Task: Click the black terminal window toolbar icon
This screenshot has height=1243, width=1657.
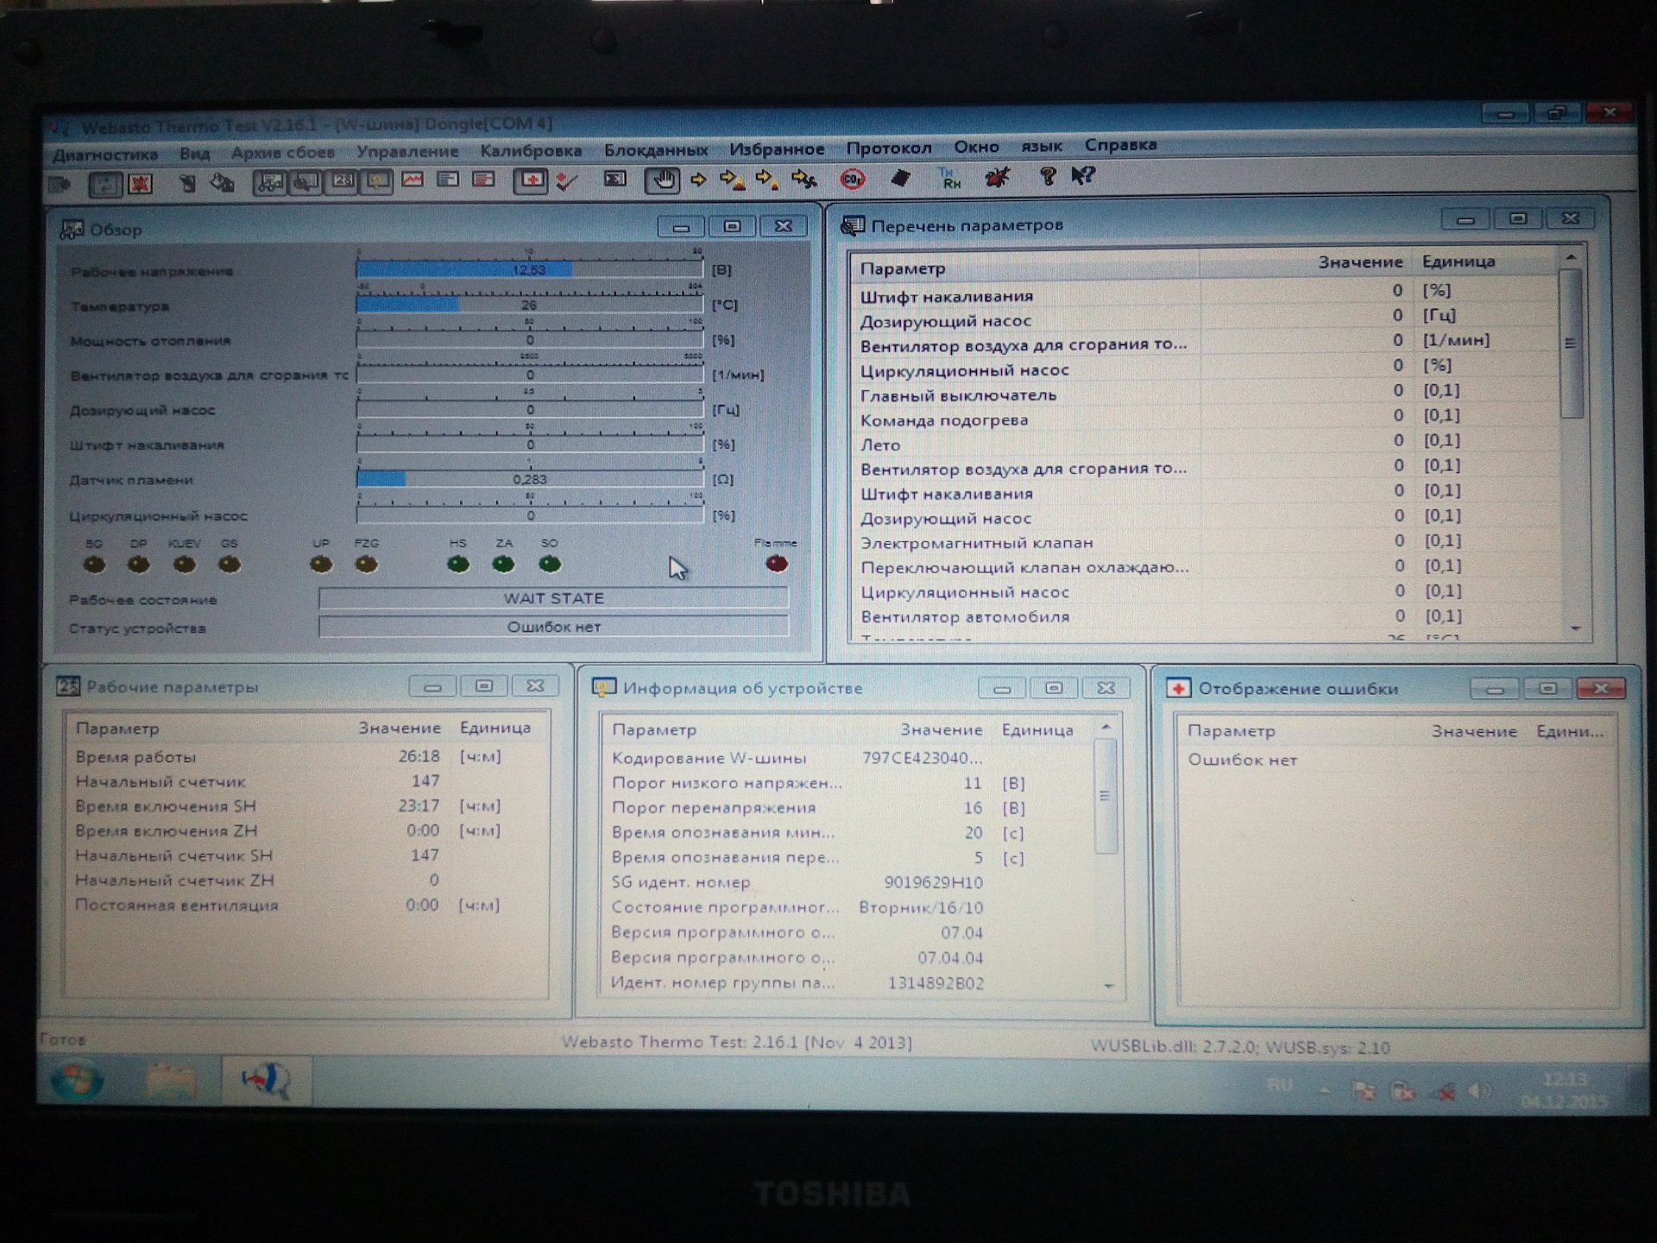Action: 614,180
